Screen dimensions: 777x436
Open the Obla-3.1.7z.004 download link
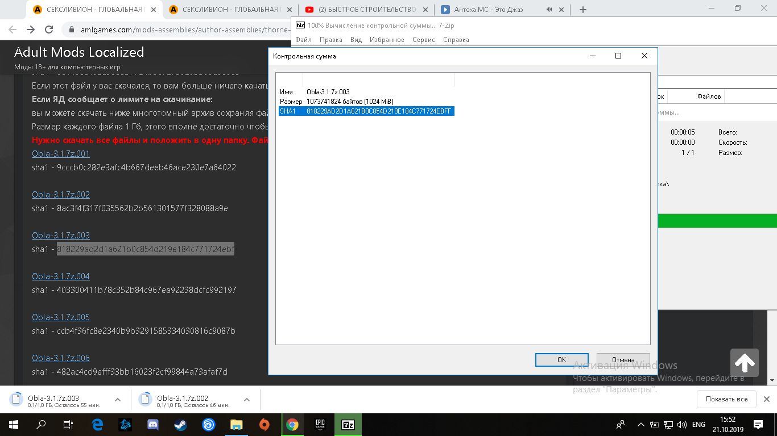click(61, 276)
